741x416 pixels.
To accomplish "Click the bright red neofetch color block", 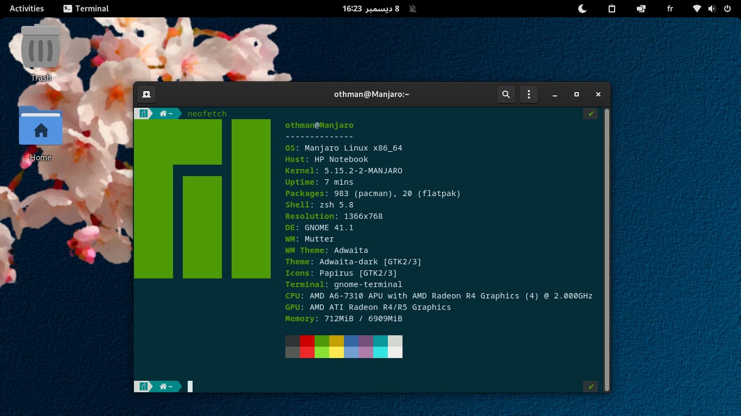I will click(307, 352).
